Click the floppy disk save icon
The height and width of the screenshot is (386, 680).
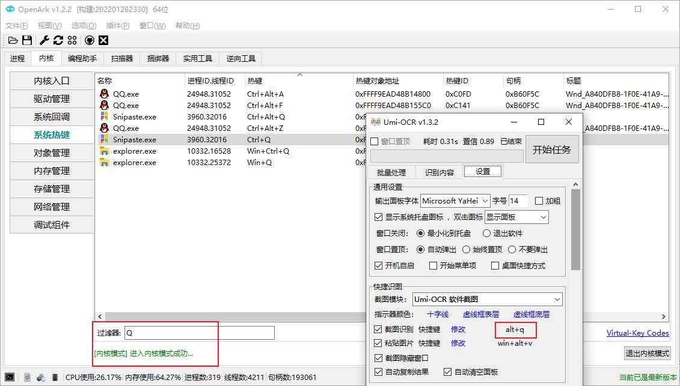coord(27,40)
